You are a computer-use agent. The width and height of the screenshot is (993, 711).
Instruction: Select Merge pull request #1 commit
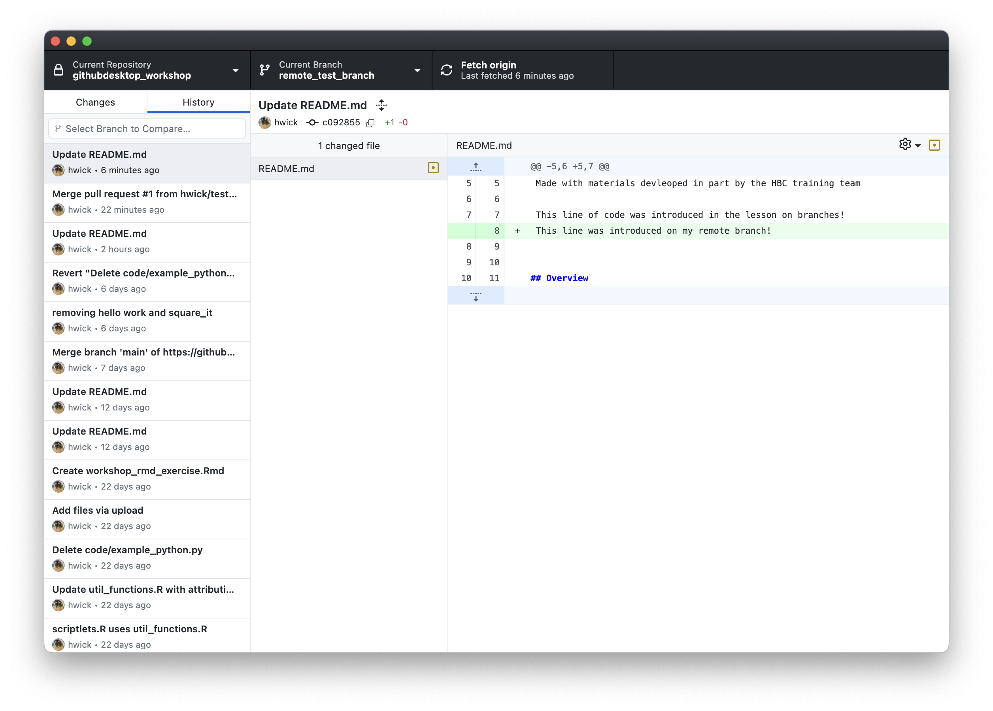(147, 203)
